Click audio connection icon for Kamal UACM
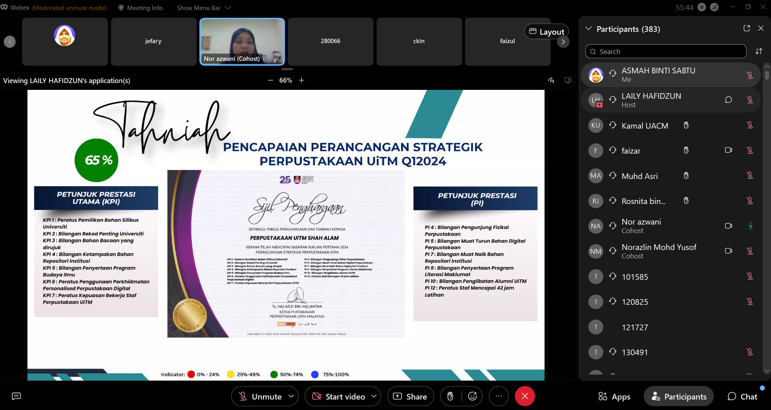This screenshot has height=410, width=771. coord(613,125)
